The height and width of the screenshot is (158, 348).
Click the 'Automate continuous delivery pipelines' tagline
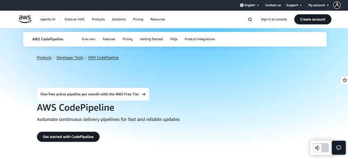108,120
